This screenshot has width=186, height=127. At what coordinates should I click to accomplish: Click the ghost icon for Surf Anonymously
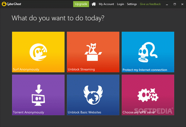(x=38, y=52)
